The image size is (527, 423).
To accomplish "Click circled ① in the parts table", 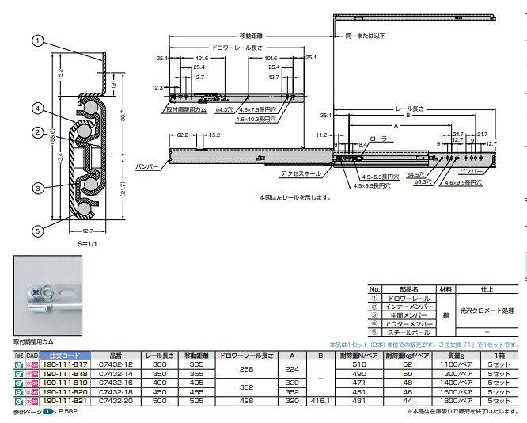I will pos(374,298).
